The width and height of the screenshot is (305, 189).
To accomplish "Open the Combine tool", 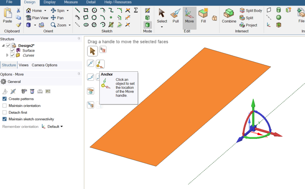I will [229, 16].
